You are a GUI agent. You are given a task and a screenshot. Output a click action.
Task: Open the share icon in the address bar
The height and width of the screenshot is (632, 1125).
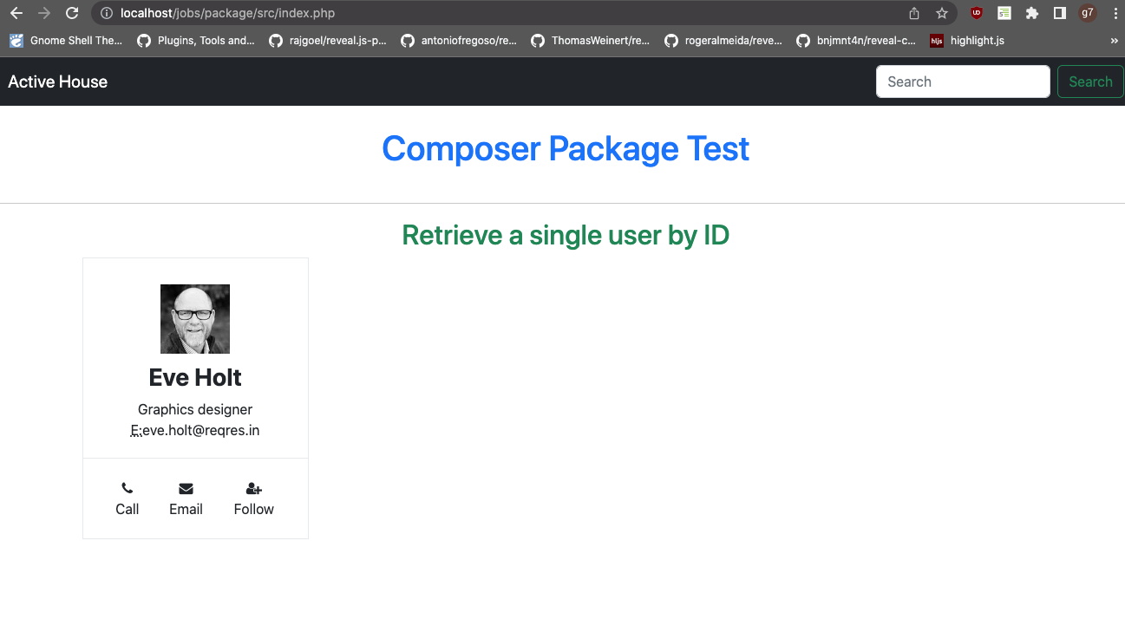[913, 13]
